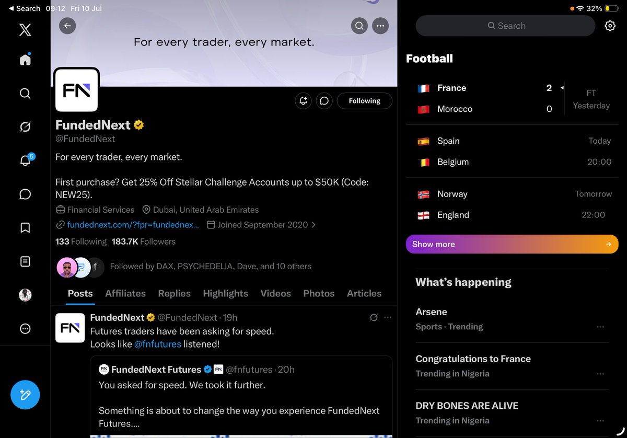Viewport: 627px width, 438px height.
Task: Open the Explore search icon in sidebar
Action: pyautogui.click(x=25, y=94)
